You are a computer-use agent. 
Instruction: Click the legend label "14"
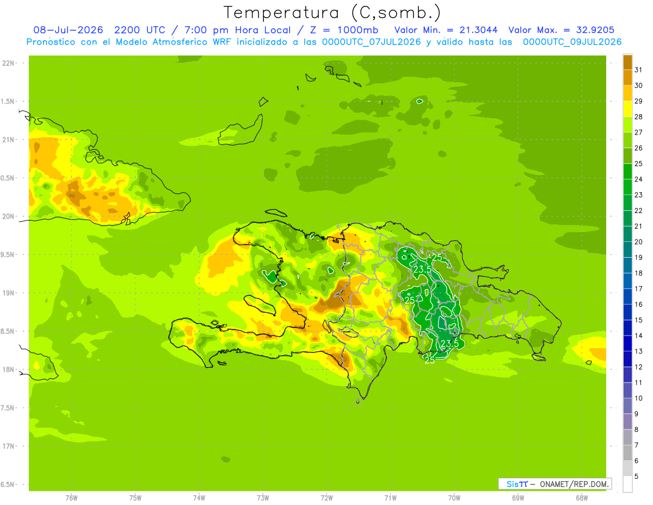pyautogui.click(x=639, y=336)
